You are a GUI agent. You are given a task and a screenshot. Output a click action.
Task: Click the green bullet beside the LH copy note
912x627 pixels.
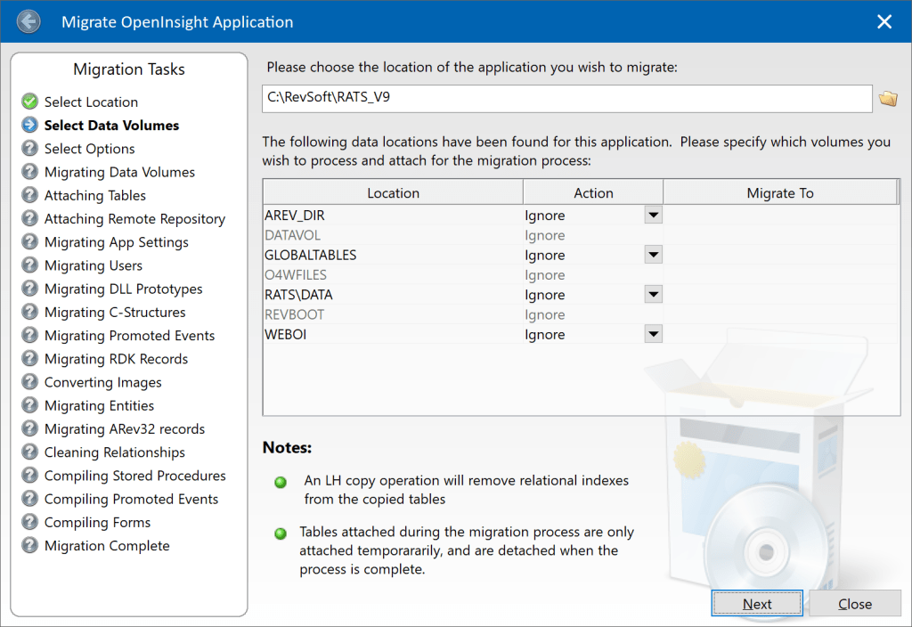click(280, 482)
